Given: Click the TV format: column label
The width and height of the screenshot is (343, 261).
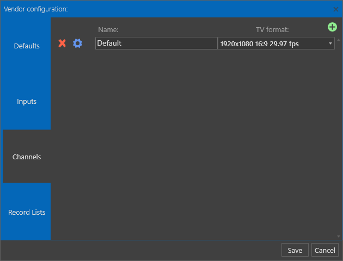Looking at the screenshot, I should pos(272,30).
